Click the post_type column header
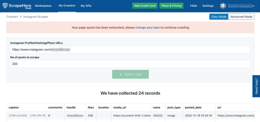Image resolution: width=260 pixels, height=122 pixels. pyautogui.click(x=174, y=108)
